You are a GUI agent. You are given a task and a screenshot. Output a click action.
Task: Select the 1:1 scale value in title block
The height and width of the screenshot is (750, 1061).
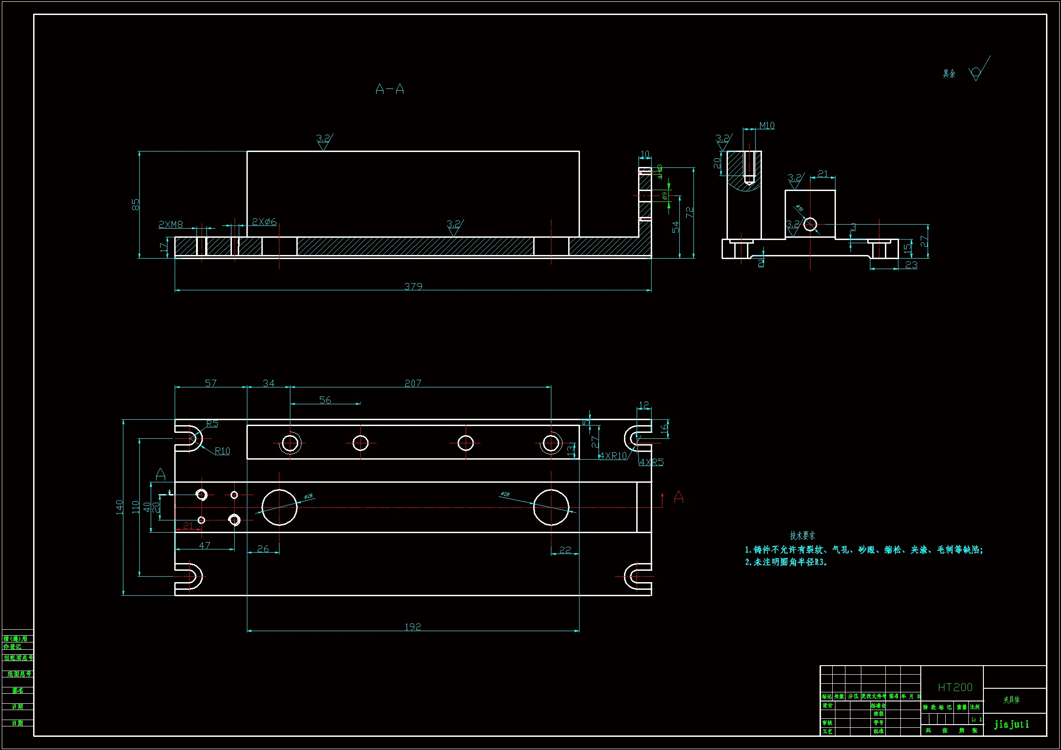pyautogui.click(x=976, y=720)
